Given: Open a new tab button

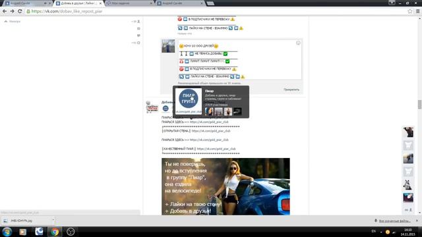Looking at the screenshot, I should [x=210, y=3].
